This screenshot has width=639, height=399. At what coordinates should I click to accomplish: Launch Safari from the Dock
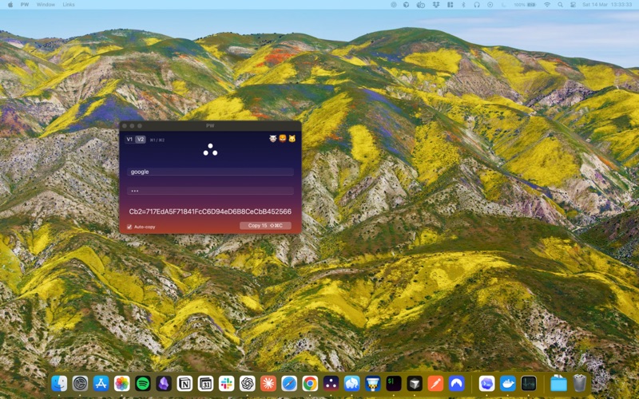pyautogui.click(x=289, y=384)
